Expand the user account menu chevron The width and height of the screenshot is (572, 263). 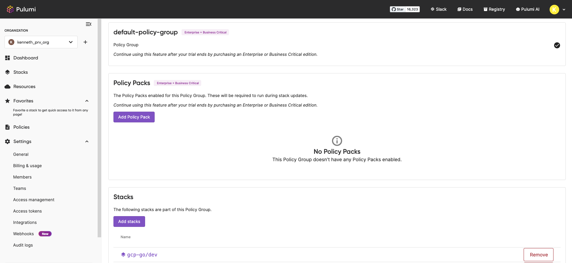coord(564,10)
